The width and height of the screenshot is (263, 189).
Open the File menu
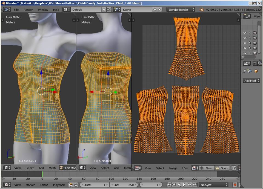pyautogui.click(x=16, y=10)
